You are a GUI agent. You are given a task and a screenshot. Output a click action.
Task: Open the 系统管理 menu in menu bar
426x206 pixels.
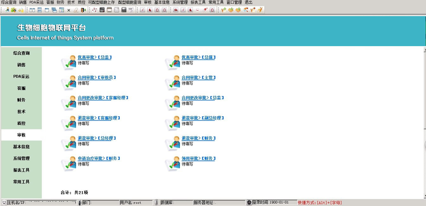pos(180,2)
